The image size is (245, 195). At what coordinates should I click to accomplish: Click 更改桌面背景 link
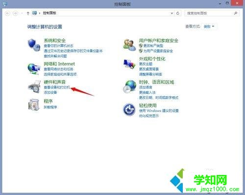coord(149,69)
